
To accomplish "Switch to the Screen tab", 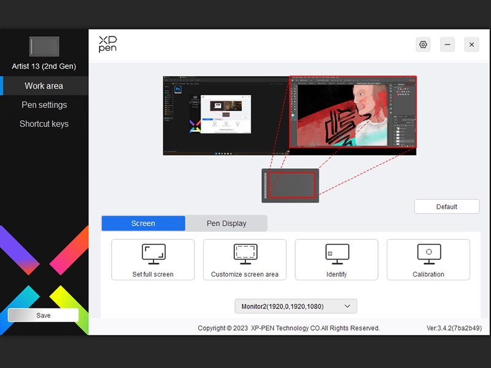I will [143, 223].
